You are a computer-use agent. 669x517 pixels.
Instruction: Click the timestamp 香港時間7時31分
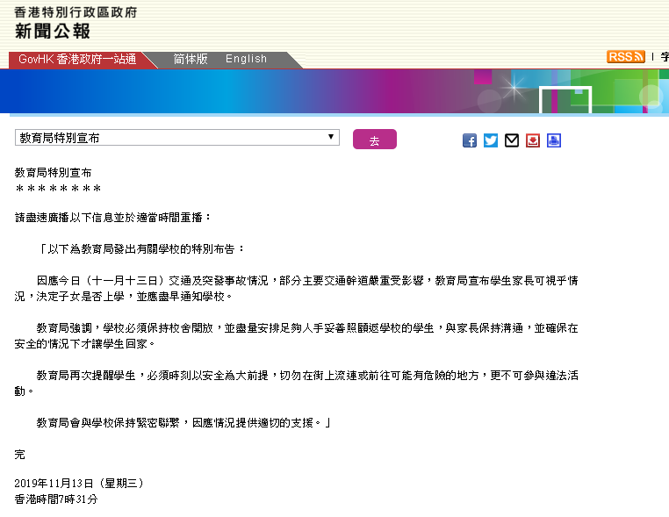point(56,499)
